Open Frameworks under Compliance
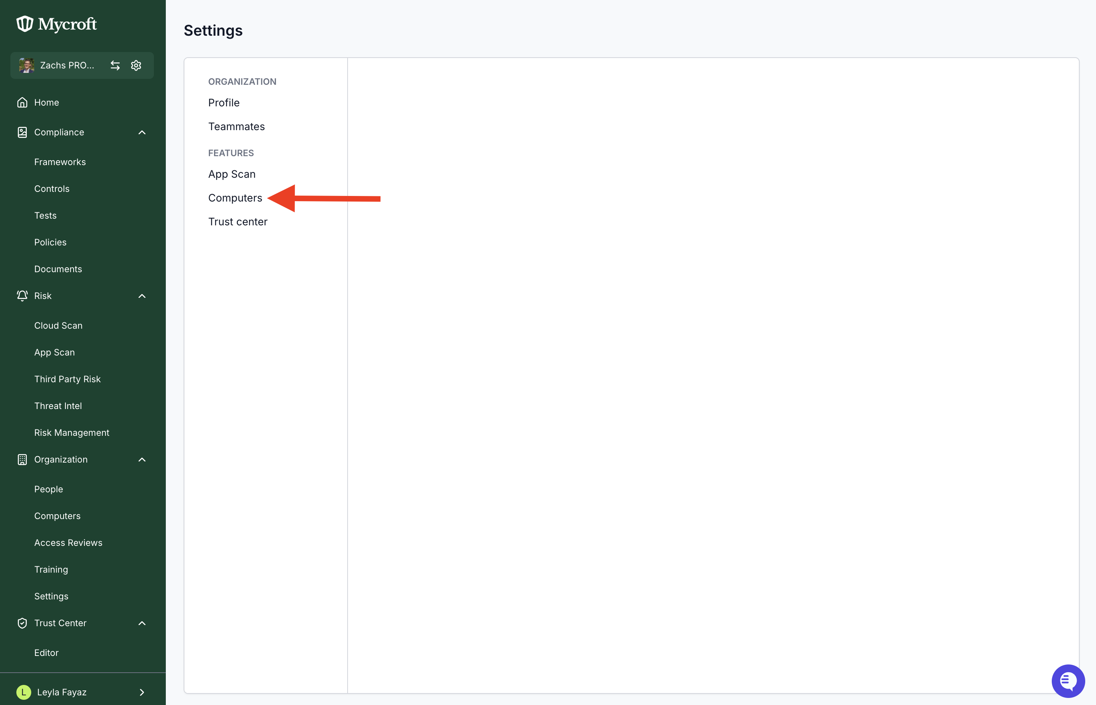This screenshot has height=705, width=1096. pos(60,162)
